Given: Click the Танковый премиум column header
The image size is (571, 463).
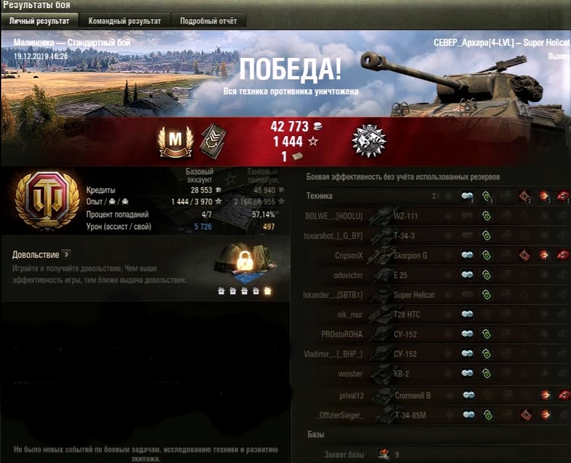Looking at the screenshot, I should (x=262, y=175).
